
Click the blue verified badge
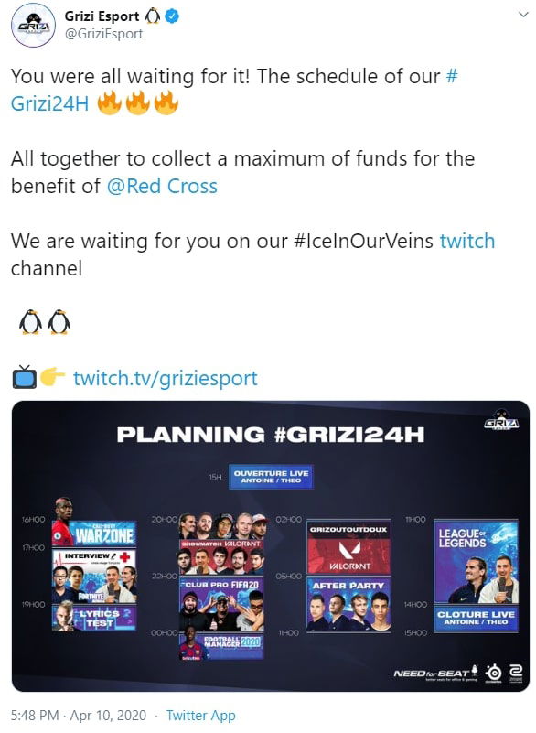172,16
